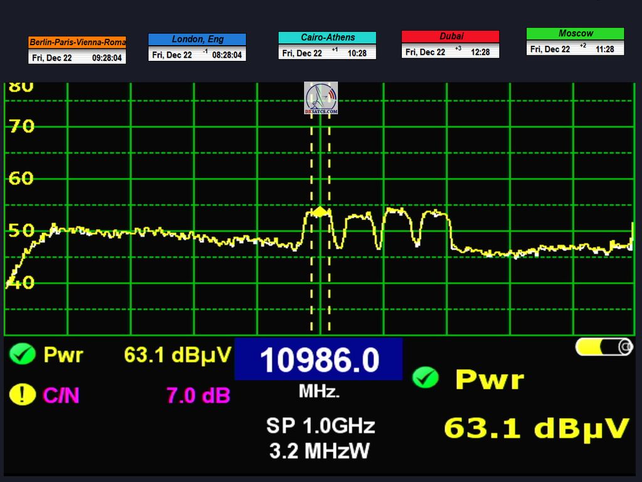Click the 3.2 MHzW bandwidth setting
Screen dimensions: 642x482
(318, 450)
